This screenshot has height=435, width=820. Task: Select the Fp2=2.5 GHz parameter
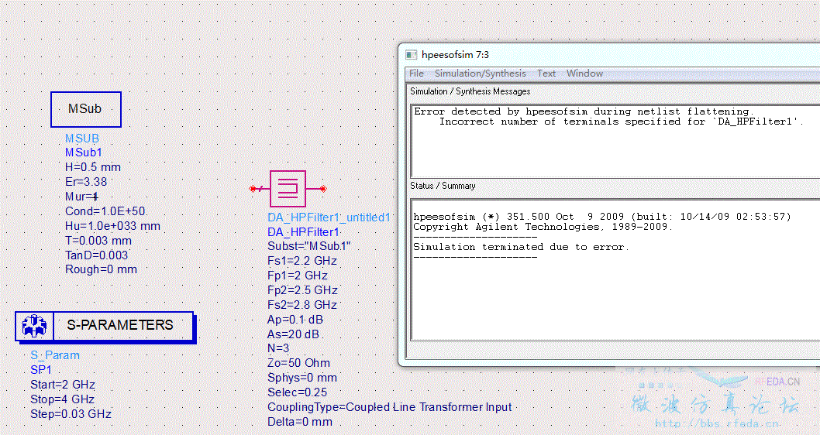[x=302, y=289]
